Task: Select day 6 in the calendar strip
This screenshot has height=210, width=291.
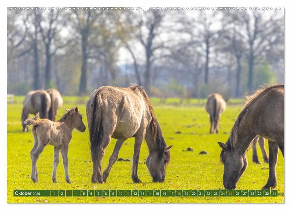Action: [x=91, y=193]
